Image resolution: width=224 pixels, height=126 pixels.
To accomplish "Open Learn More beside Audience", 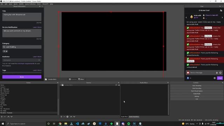I will [x=37, y=57].
